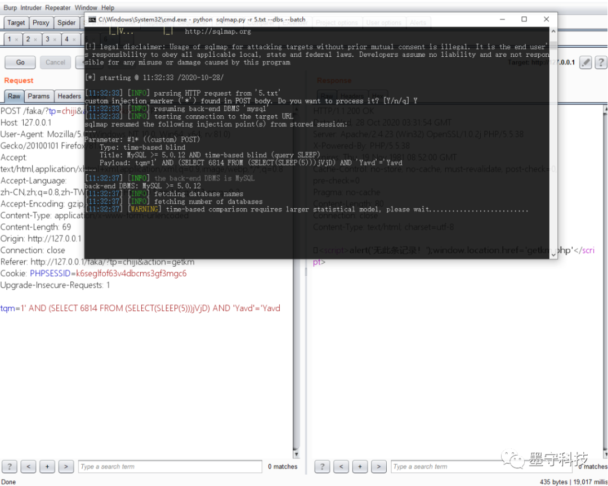Click cmd window scrollbar down arrow
Screen dimensions: 608x486
553,255
